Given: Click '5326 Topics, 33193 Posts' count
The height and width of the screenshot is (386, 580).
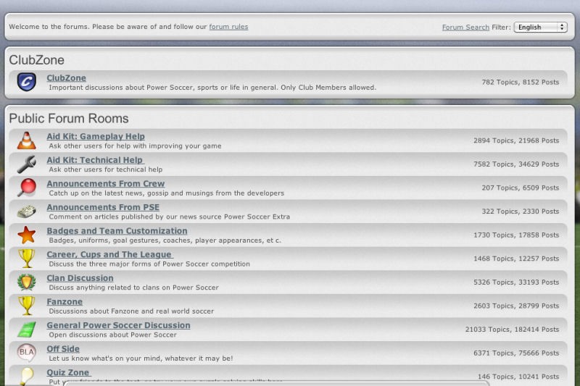Looking at the screenshot, I should [516, 282].
